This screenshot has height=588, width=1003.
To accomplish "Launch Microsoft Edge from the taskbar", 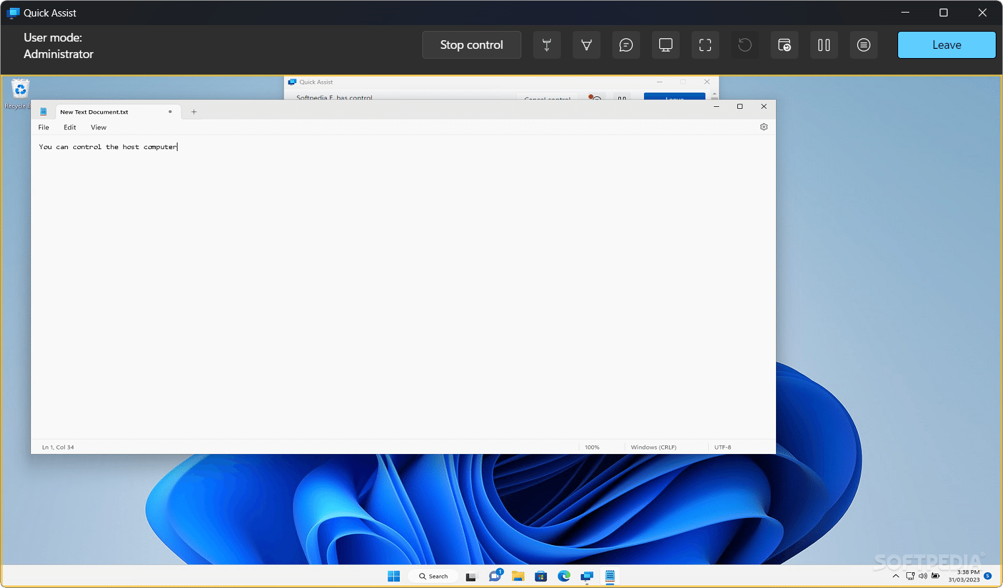I will tap(564, 575).
